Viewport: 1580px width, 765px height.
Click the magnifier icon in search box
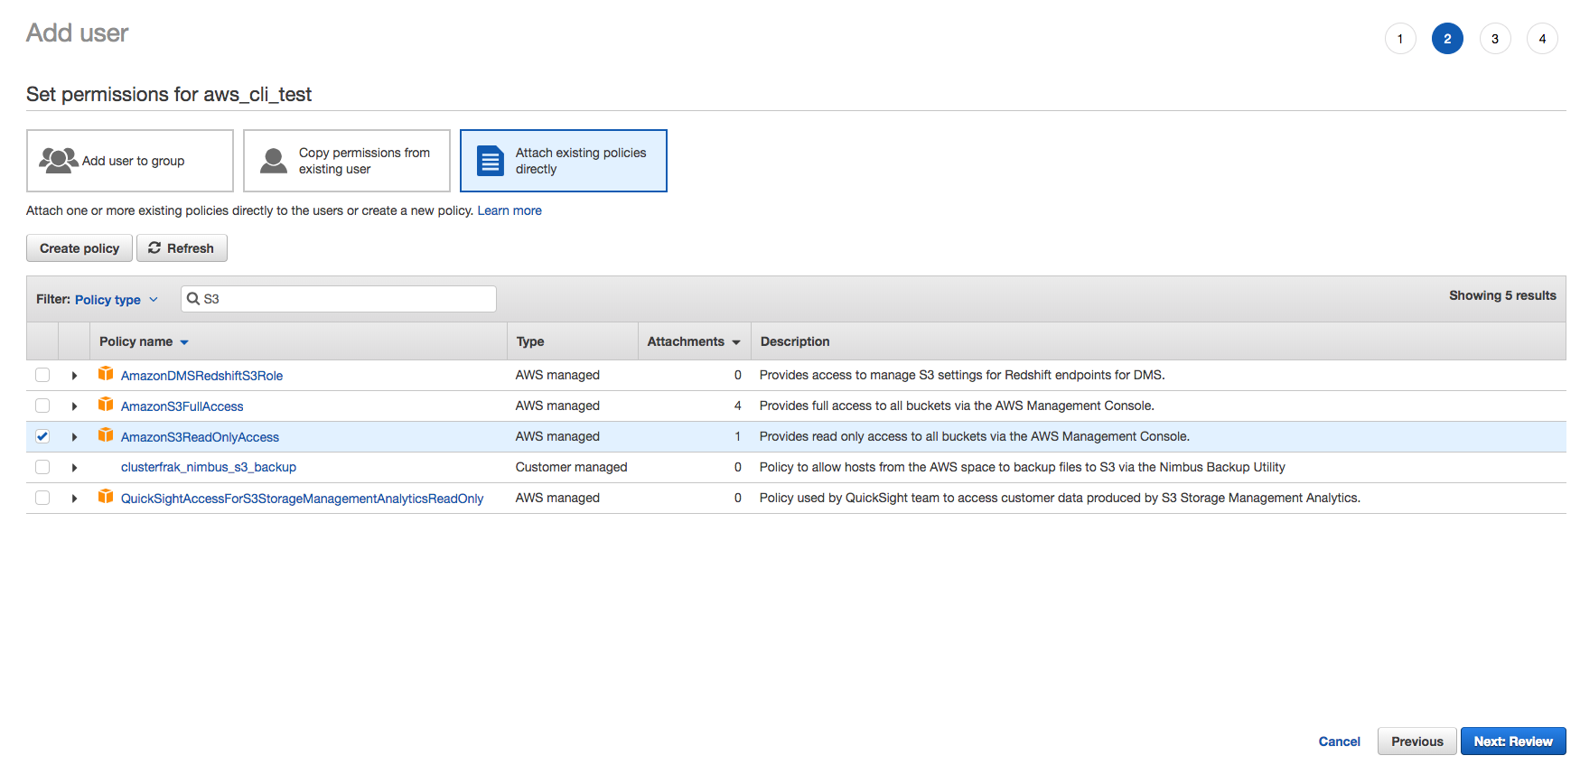point(193,299)
